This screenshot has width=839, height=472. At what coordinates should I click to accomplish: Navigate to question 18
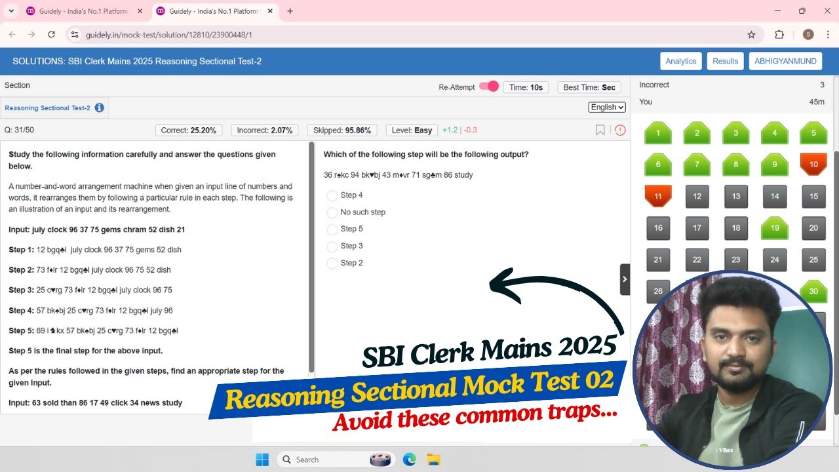(735, 228)
